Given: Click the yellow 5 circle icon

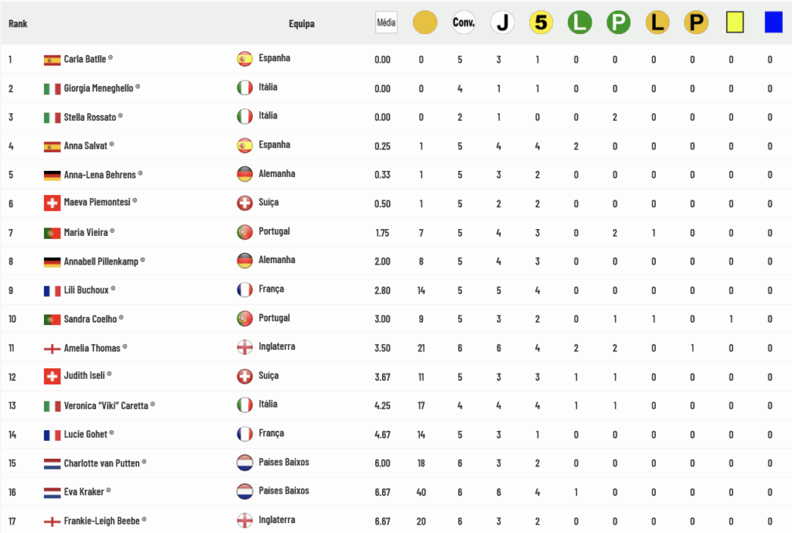Looking at the screenshot, I should (541, 22).
